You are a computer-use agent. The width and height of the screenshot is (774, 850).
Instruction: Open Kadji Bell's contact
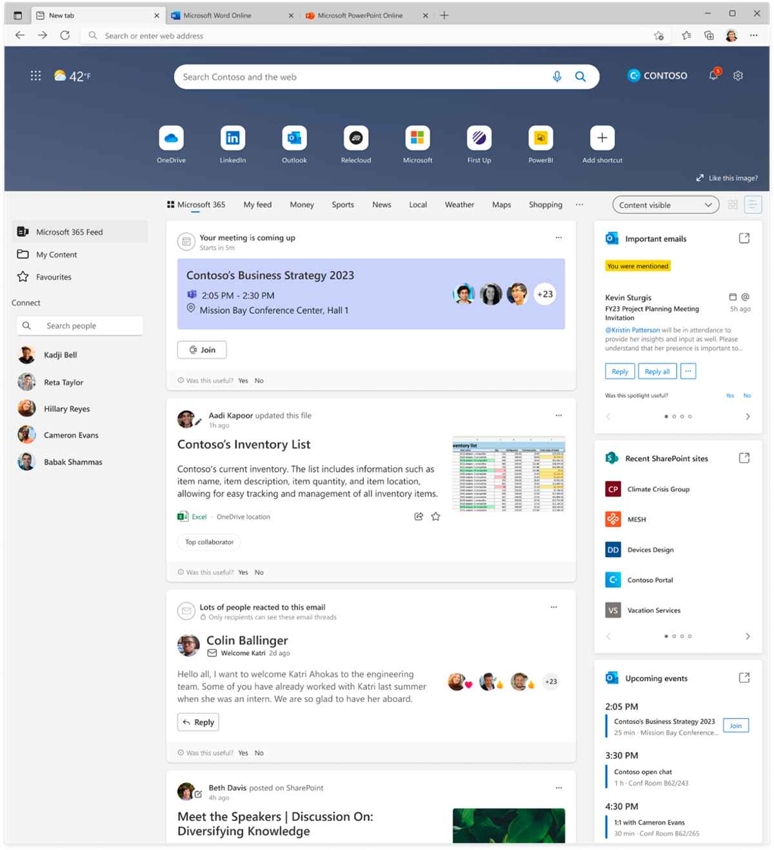pyautogui.click(x=60, y=355)
